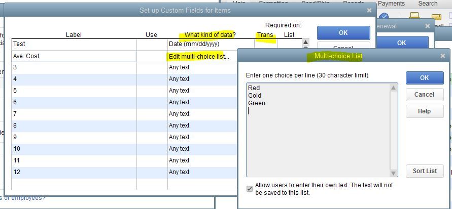Open the Search tab
The image size is (452, 209).
(x=428, y=4)
